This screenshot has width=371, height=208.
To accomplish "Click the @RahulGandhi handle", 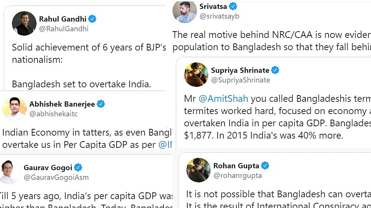I will (64, 29).
